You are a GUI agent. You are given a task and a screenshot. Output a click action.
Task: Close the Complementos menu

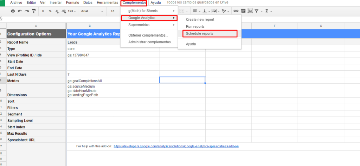pos(134,3)
